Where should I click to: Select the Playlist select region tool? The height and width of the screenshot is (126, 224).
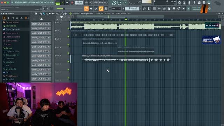click(x=59, y=14)
